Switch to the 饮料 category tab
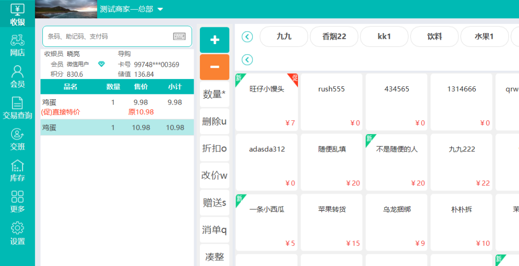519x266 pixels. coord(434,36)
